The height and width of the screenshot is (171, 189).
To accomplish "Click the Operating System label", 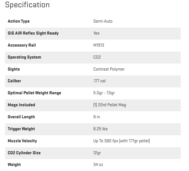I will coord(25,57).
